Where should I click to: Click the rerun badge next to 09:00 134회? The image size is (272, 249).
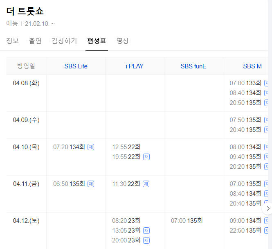[266, 221]
